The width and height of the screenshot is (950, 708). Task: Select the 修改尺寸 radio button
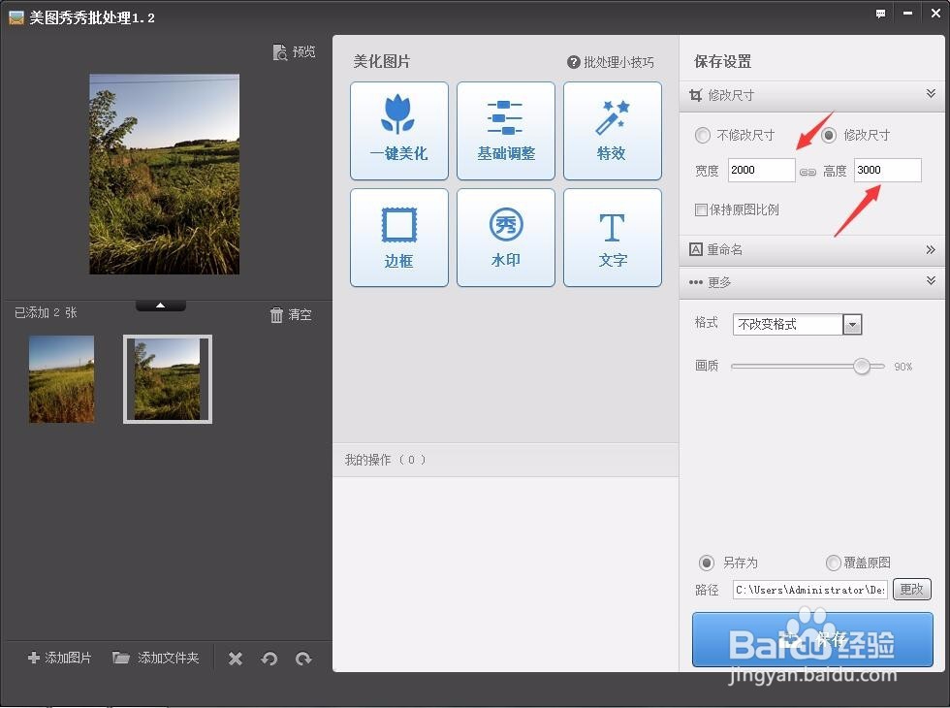click(829, 135)
